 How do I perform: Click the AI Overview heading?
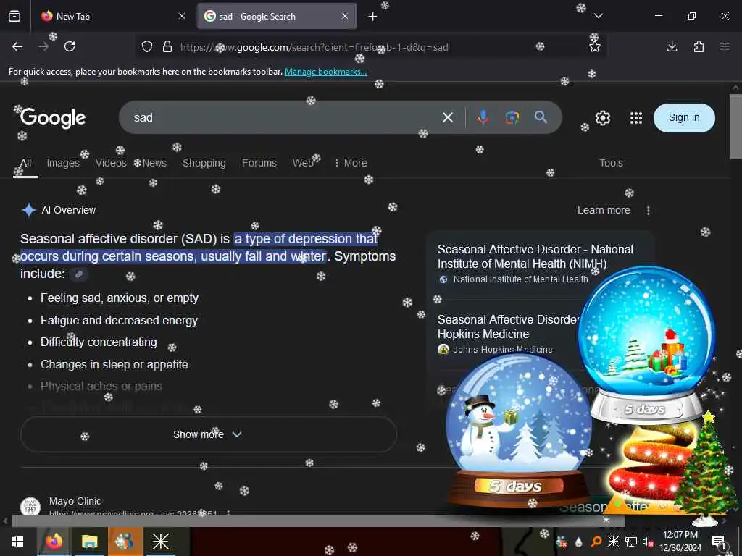pos(69,211)
